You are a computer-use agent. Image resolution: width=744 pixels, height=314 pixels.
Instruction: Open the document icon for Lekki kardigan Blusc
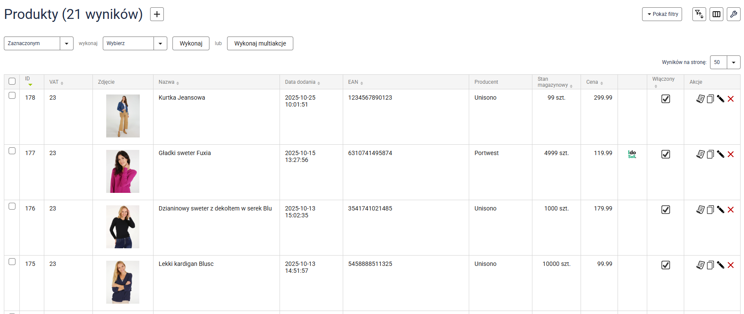(700, 265)
